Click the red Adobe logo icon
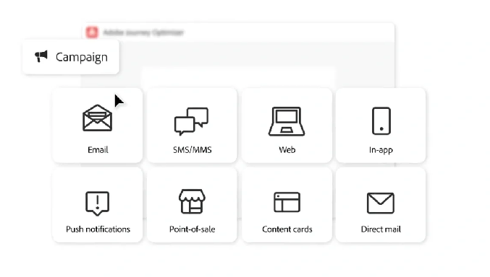 coord(92,32)
